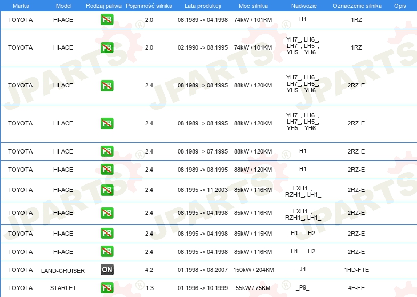Click PB icon in HI-ACE 02.1990 -> 08.1995 row
Image resolution: width=417 pixels, height=297 pixels.
[x=107, y=47]
